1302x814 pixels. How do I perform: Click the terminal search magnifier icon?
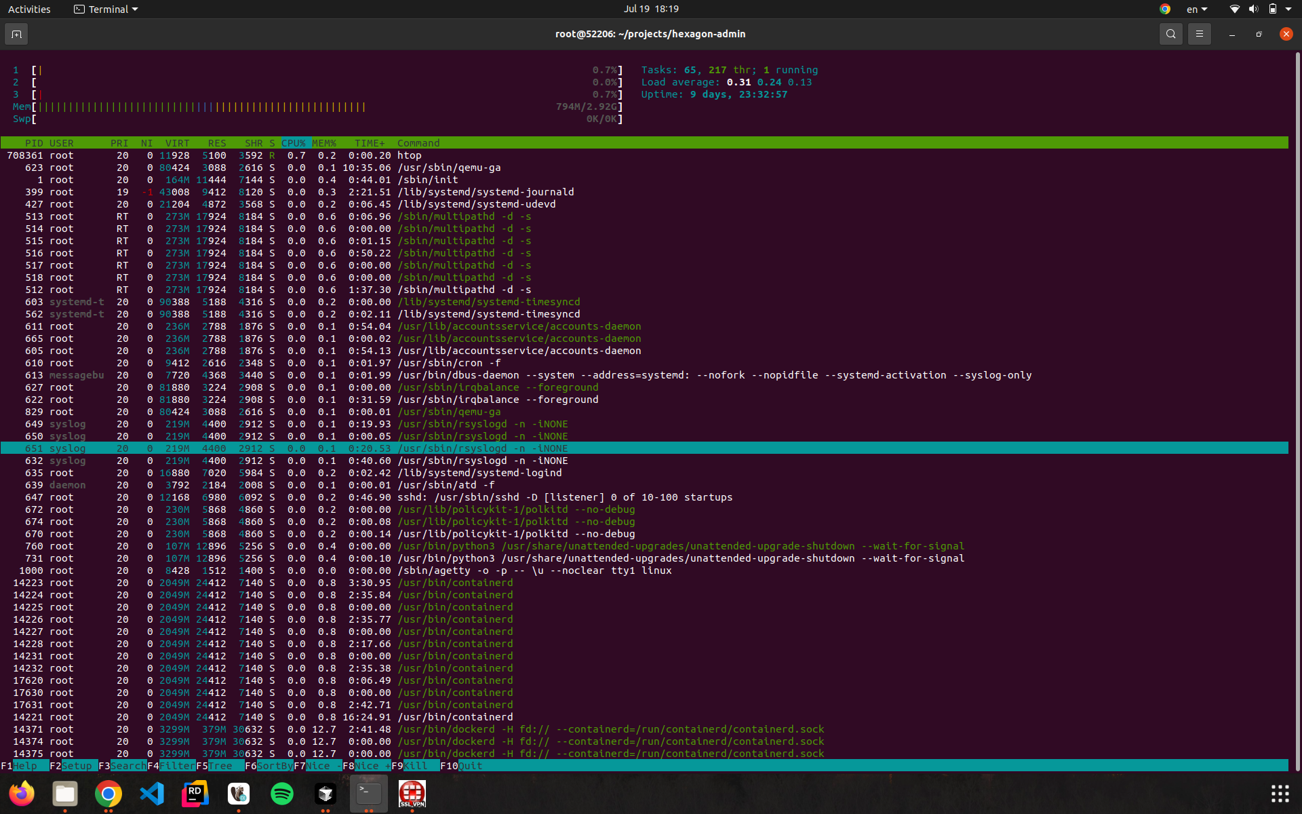coord(1170,34)
